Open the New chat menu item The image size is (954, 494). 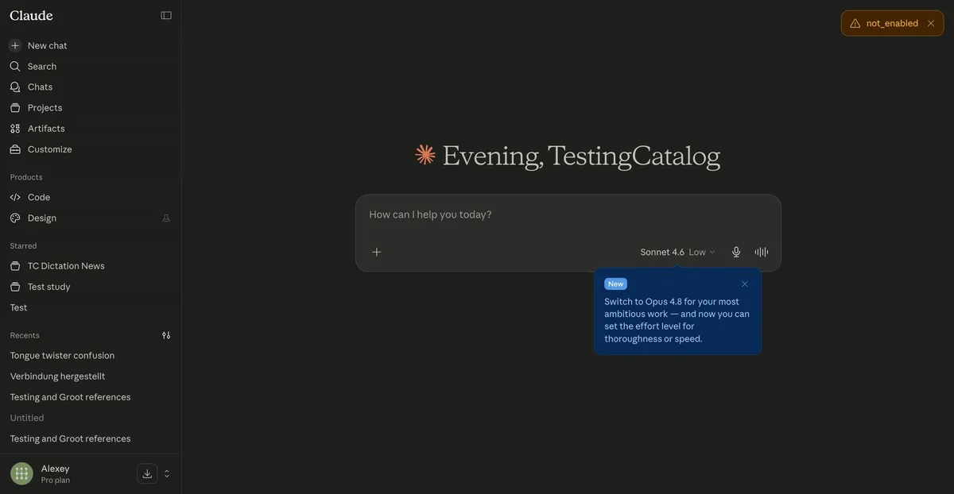(91, 45)
